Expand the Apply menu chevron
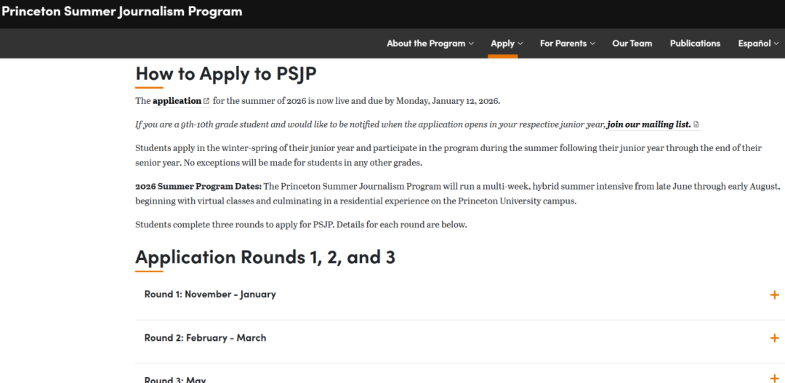 point(520,44)
